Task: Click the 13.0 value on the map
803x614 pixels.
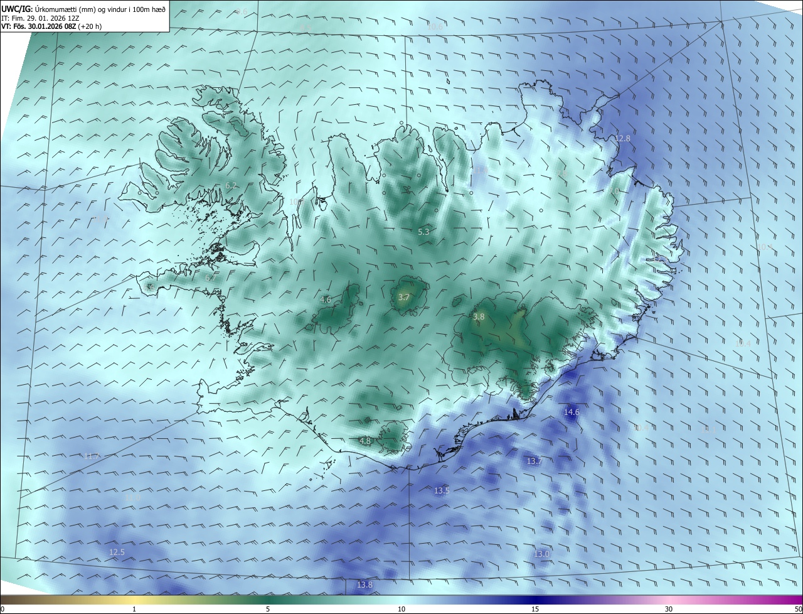Action: click(x=541, y=554)
